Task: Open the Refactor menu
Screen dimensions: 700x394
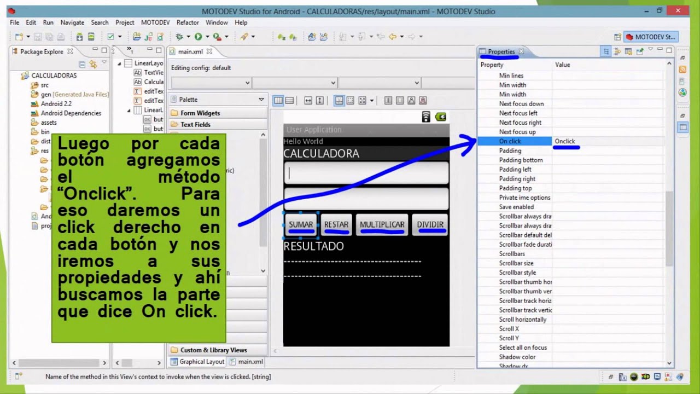Action: (188, 22)
